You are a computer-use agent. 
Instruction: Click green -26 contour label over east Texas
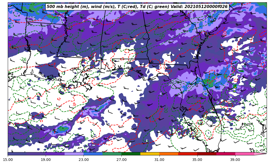click(x=23, y=60)
